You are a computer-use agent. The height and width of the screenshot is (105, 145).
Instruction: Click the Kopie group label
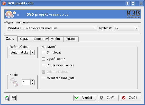(x=14, y=75)
